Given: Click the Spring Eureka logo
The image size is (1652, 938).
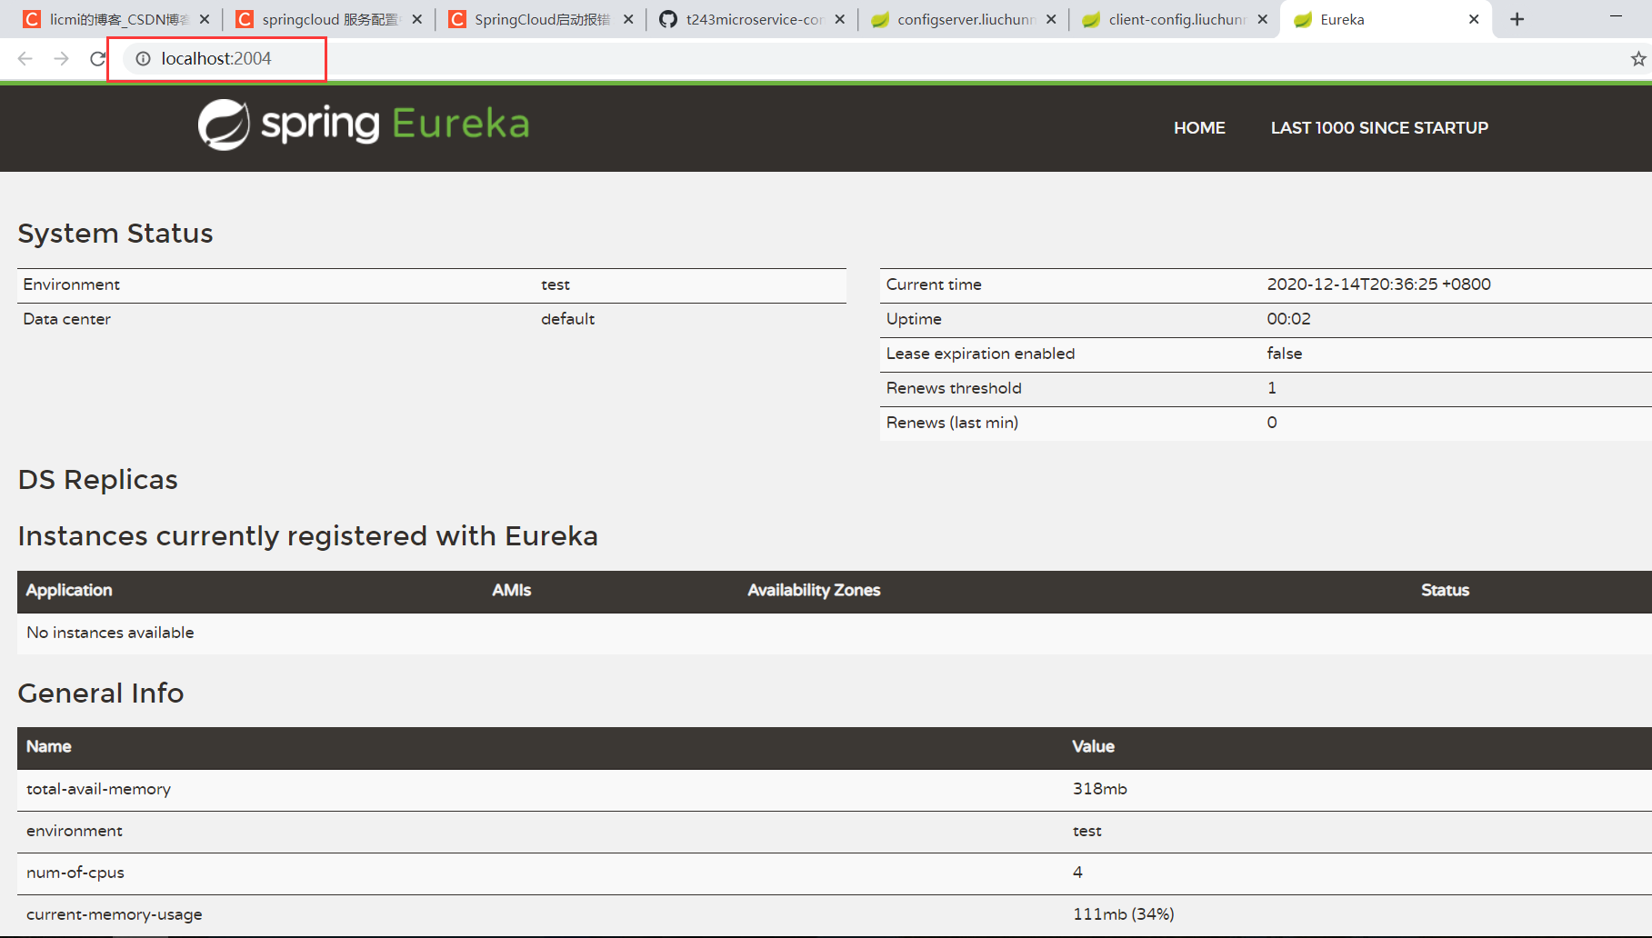Looking at the screenshot, I should tap(363, 125).
